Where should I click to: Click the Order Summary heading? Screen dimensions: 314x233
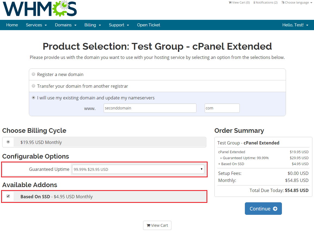239,131
